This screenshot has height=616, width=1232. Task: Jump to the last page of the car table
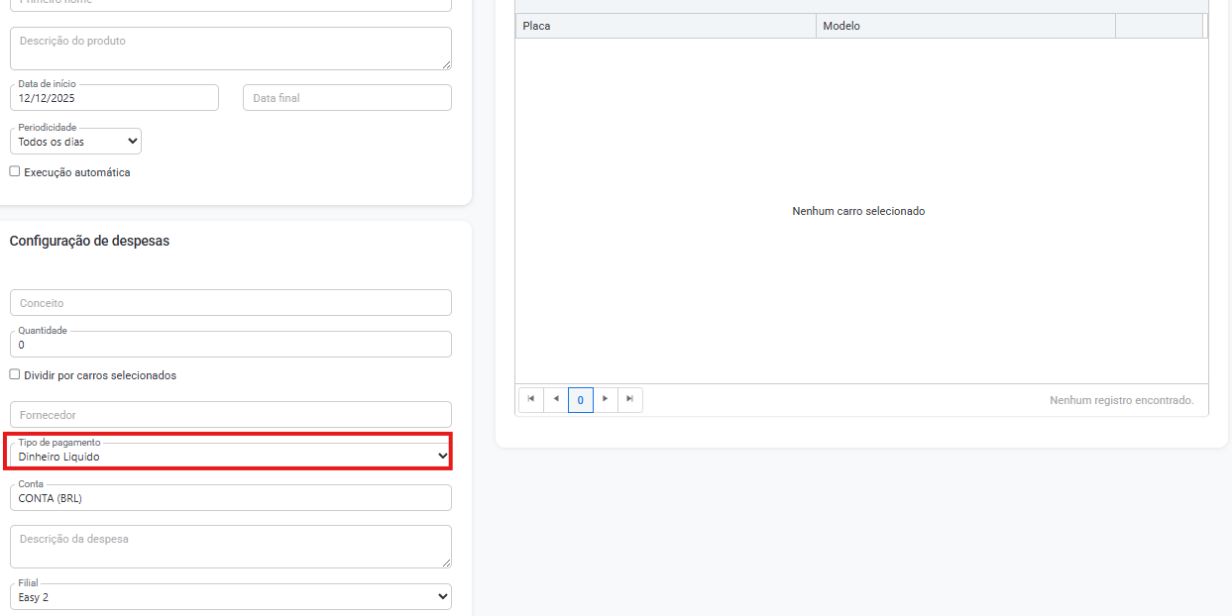coord(630,399)
